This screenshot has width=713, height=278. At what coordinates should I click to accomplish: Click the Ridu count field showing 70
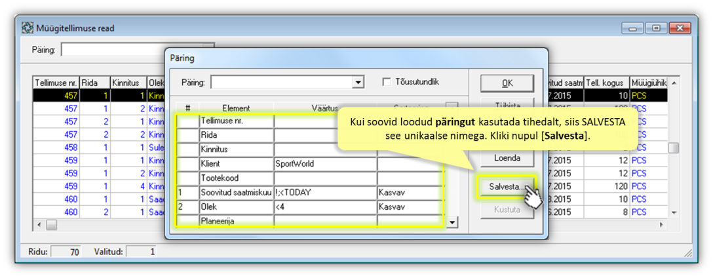click(x=66, y=251)
